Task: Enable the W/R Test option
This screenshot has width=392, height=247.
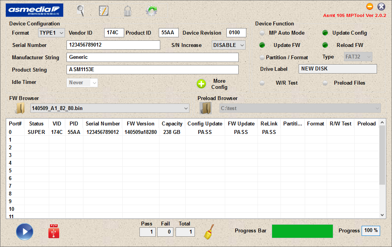Action: [262, 83]
